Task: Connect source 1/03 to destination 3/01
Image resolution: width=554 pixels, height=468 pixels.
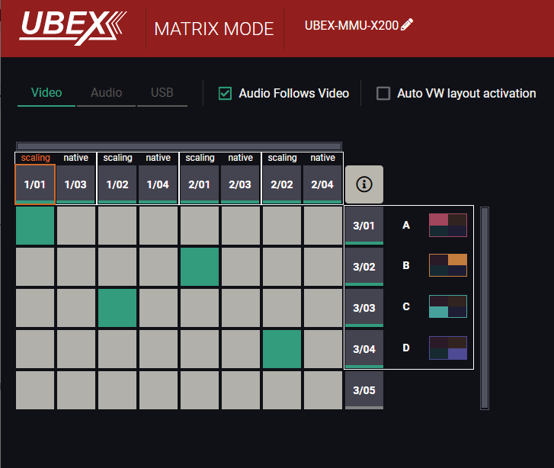Action: click(76, 226)
